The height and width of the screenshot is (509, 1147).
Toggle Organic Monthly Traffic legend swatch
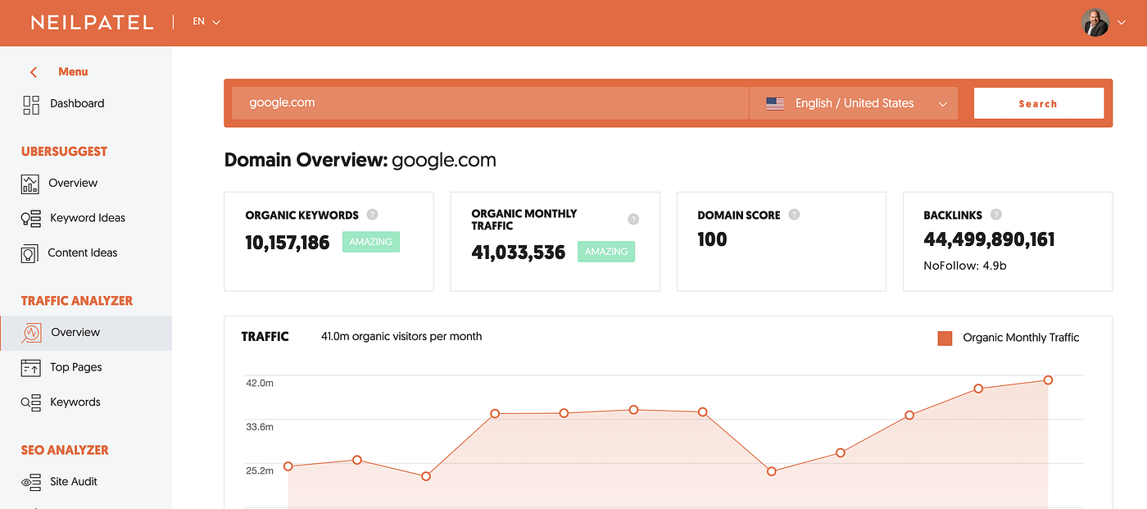[945, 338]
